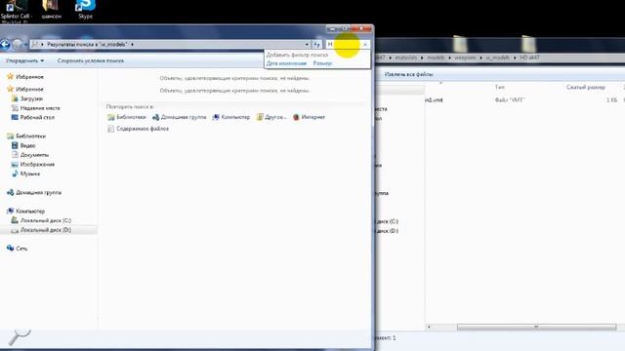Select the models breadcrumb in the back window

point(436,58)
